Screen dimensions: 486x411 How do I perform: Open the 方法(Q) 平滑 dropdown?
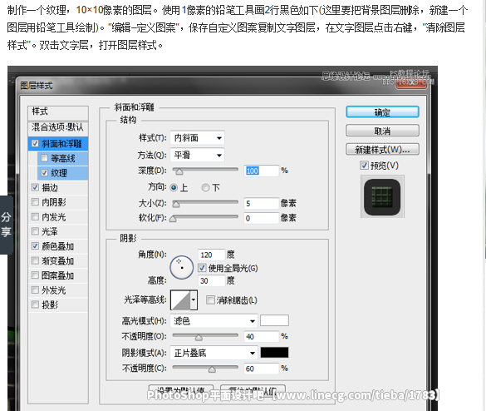pyautogui.click(x=197, y=155)
